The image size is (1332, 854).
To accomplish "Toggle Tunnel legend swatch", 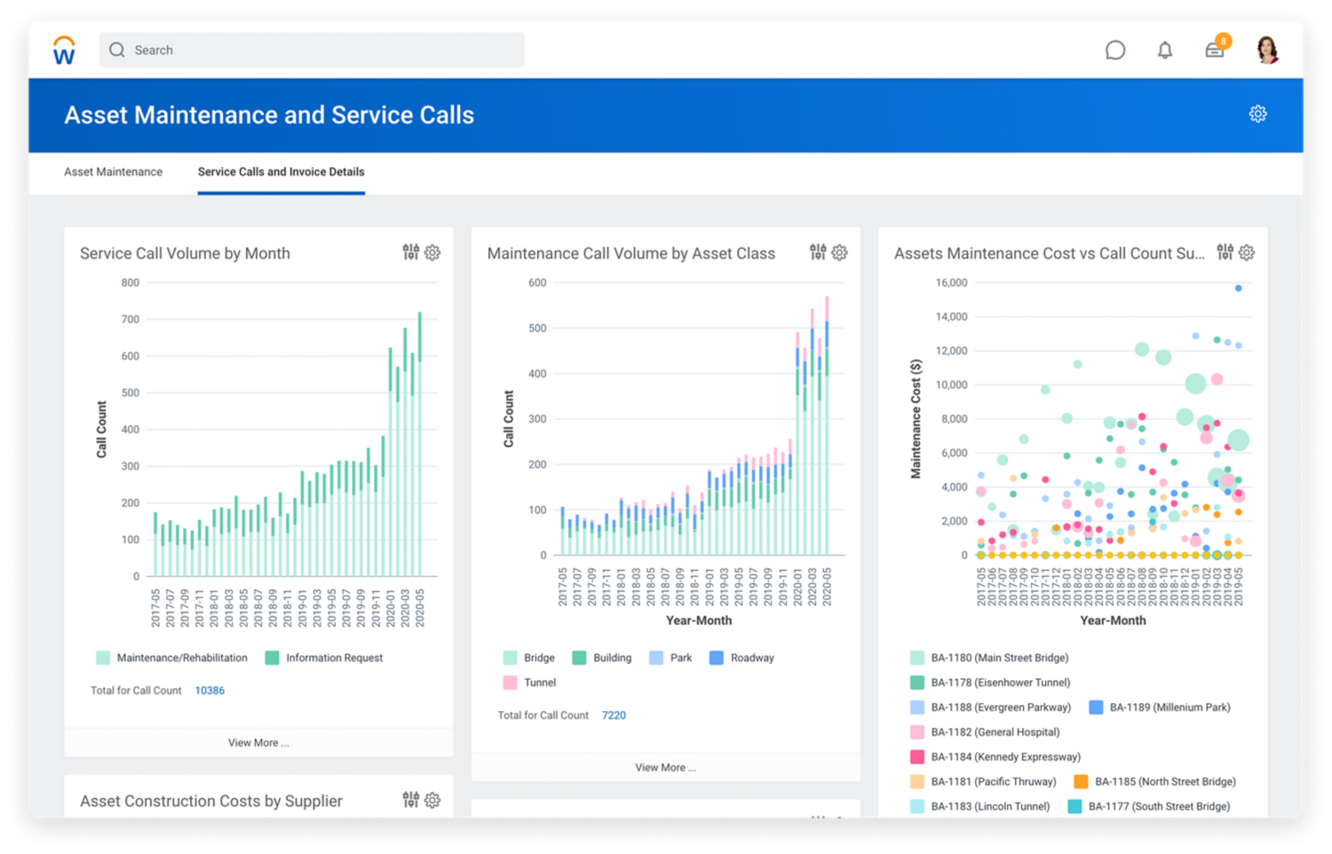I will (510, 683).
